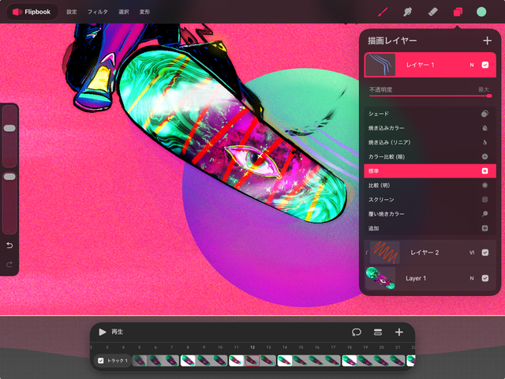Image resolution: width=505 pixels, height=379 pixels.
Task: Play the animation with 再生
Action: [110, 332]
